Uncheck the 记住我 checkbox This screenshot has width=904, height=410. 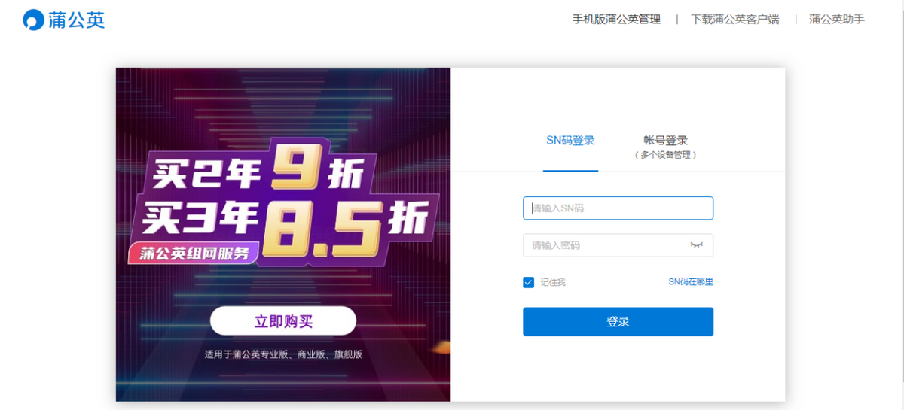pyautogui.click(x=529, y=282)
